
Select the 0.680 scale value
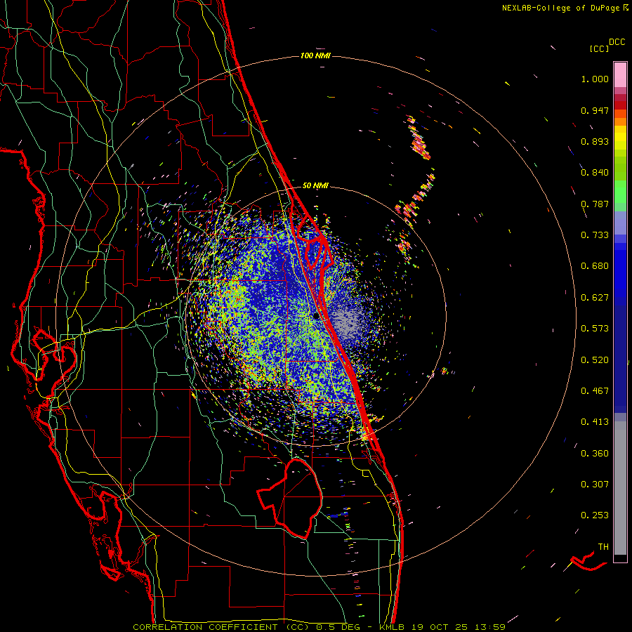pos(595,266)
